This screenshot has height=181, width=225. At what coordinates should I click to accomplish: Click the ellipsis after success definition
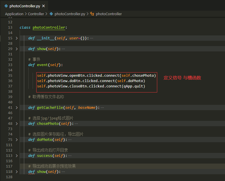tap(70, 156)
